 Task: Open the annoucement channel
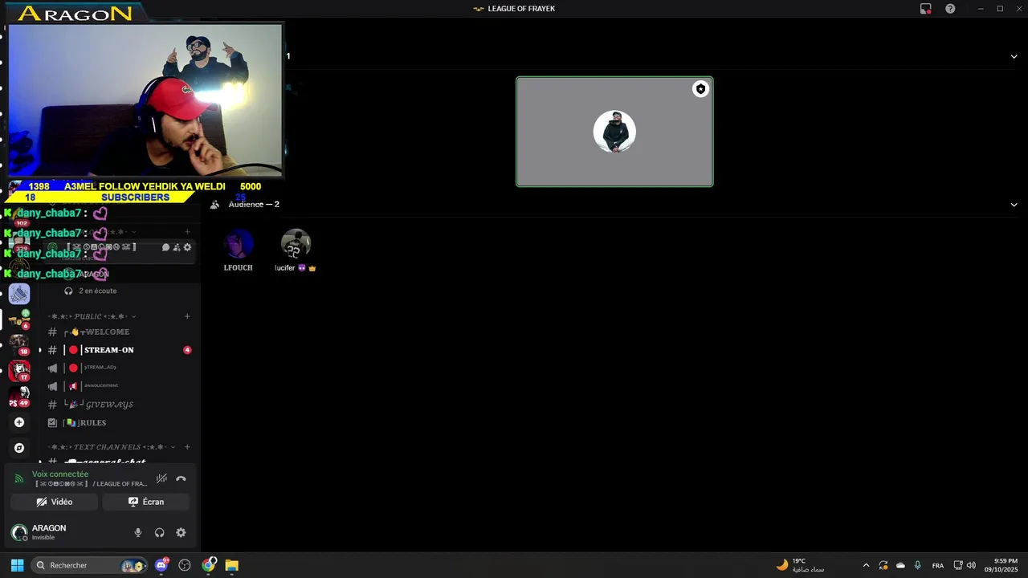click(116, 386)
